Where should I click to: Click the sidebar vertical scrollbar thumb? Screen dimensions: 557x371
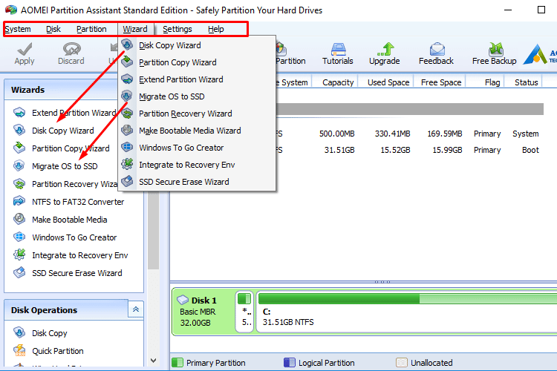coord(154,230)
